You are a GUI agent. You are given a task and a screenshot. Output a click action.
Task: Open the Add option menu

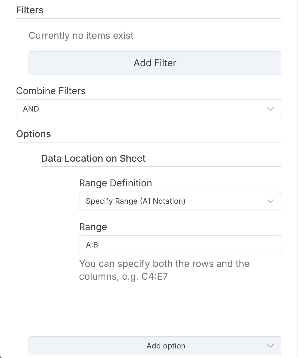pos(155,346)
